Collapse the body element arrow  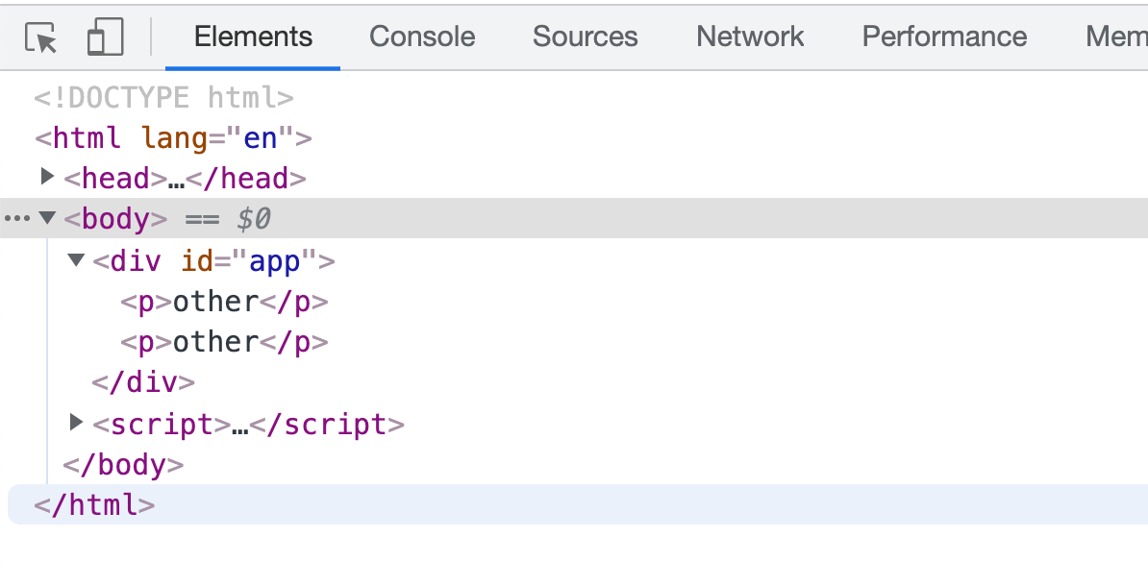tap(47, 218)
